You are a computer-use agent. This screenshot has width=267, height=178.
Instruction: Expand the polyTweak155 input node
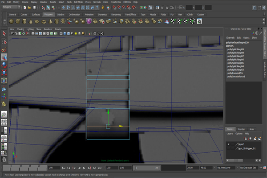pyautogui.click(x=235, y=73)
